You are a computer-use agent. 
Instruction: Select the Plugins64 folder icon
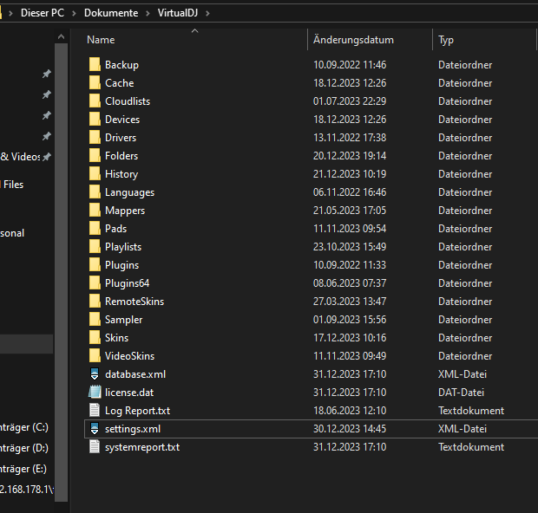coord(95,282)
